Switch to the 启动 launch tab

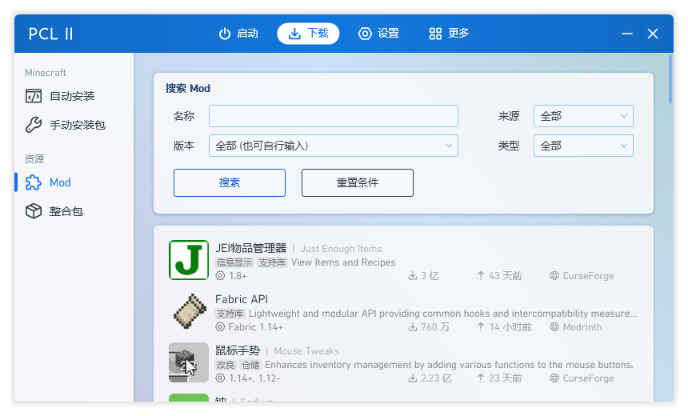(238, 34)
